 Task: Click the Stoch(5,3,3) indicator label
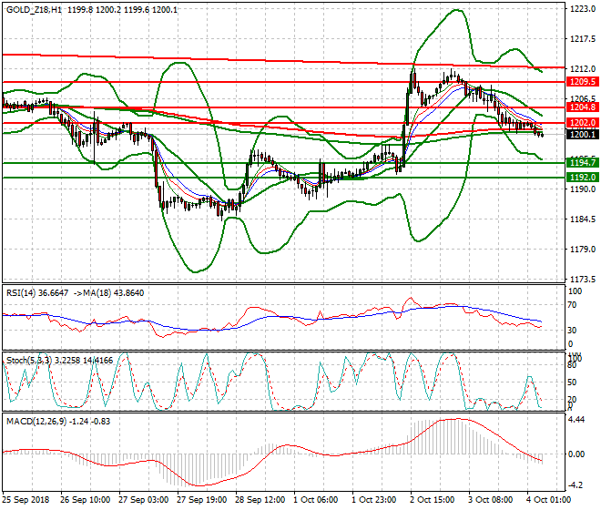pos(29,360)
